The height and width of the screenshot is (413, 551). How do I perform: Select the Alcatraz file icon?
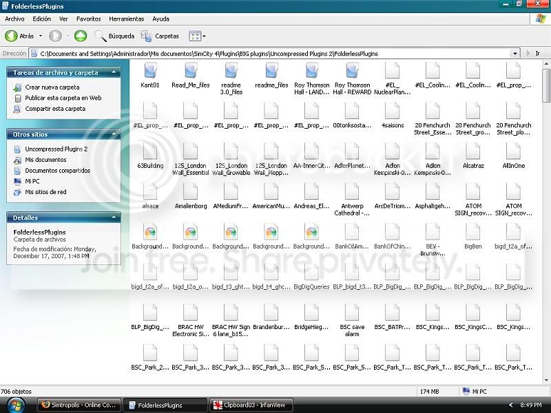click(473, 151)
